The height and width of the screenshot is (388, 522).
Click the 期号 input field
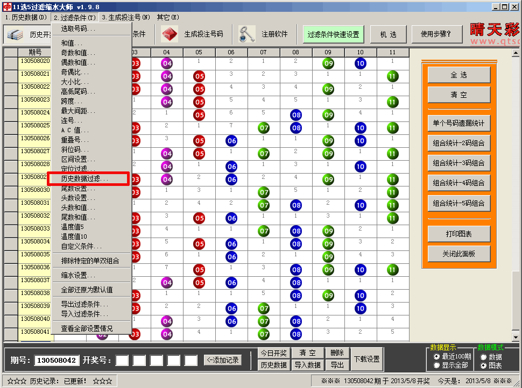(x=57, y=361)
